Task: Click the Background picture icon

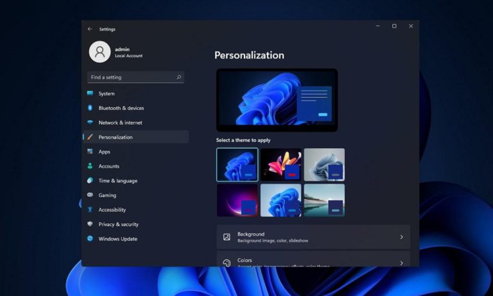Action: point(227,237)
